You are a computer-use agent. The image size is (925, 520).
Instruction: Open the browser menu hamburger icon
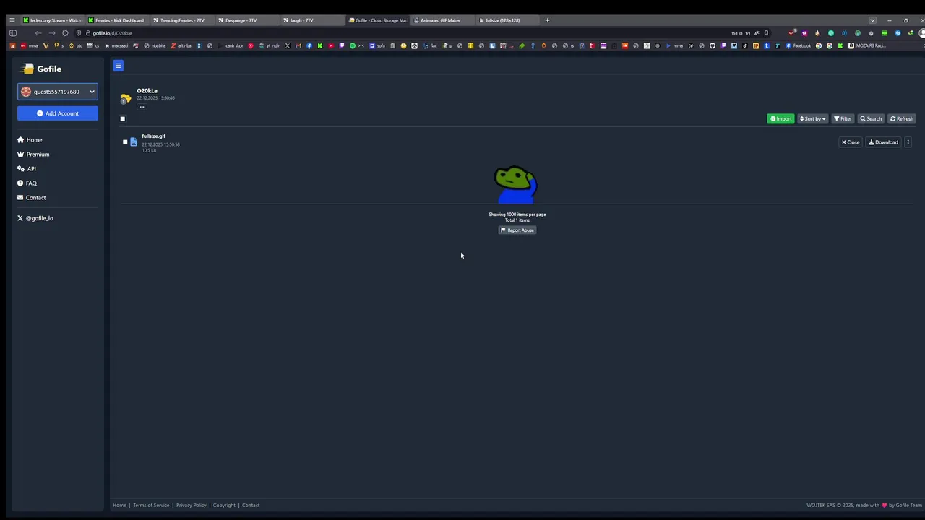pos(12,20)
